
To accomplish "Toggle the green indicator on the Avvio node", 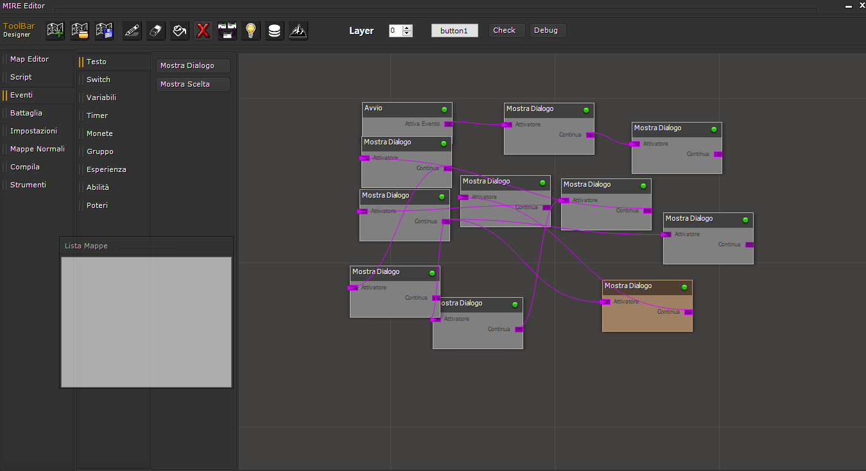I will 444,110.
